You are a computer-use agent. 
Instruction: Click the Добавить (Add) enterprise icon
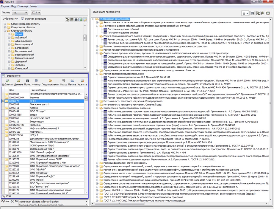7,80
